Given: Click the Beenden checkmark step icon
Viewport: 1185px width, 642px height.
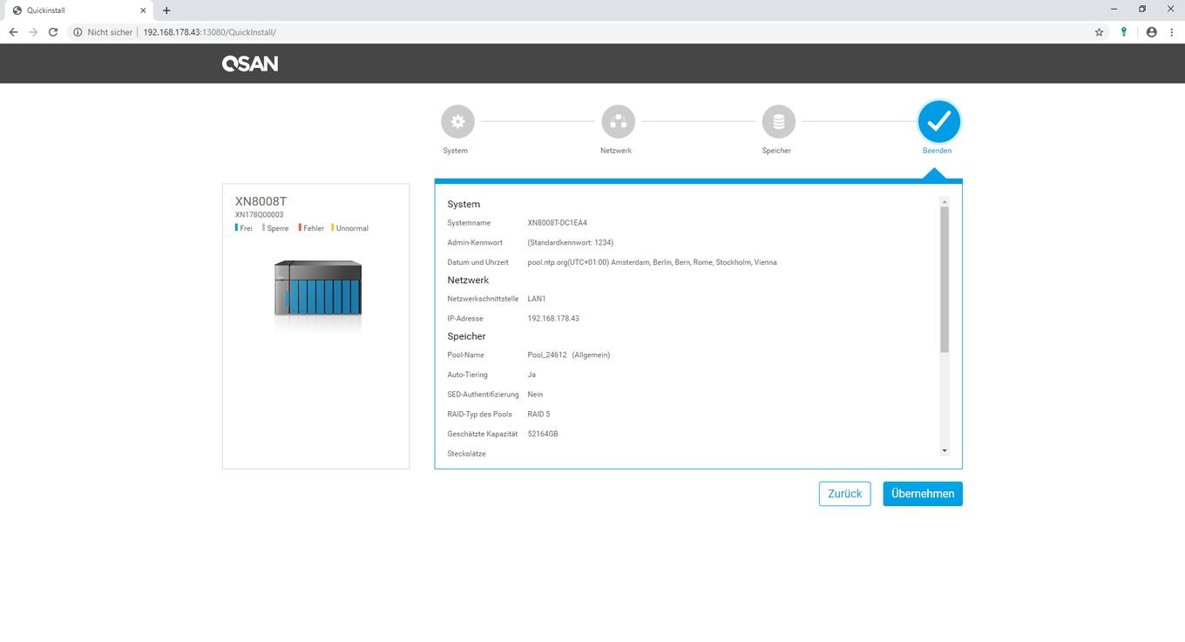Looking at the screenshot, I should pos(938,122).
